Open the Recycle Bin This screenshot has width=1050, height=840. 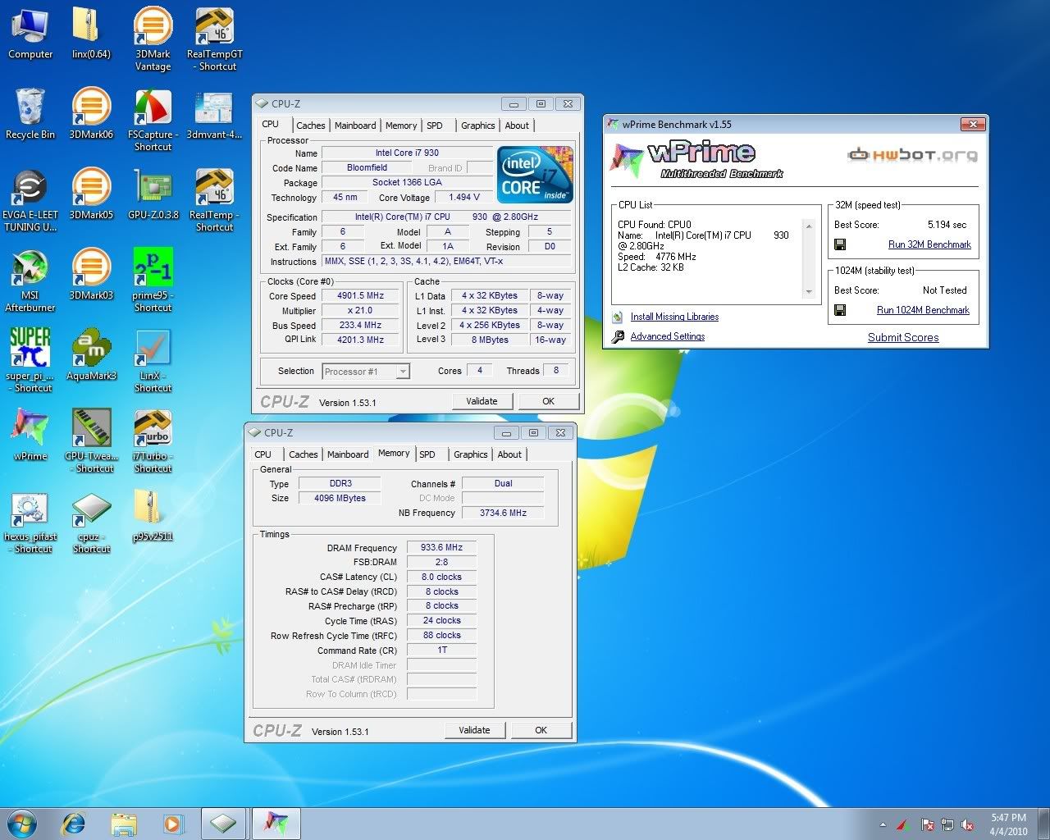[x=30, y=114]
